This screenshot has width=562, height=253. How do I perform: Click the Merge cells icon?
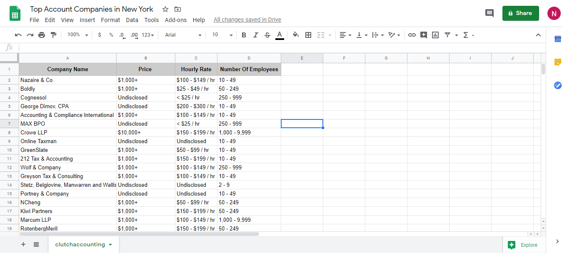pos(320,35)
